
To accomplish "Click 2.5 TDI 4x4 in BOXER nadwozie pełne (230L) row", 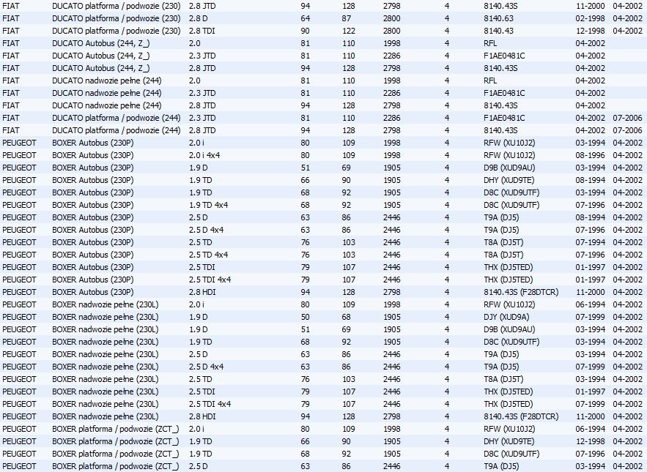I will point(210,404).
